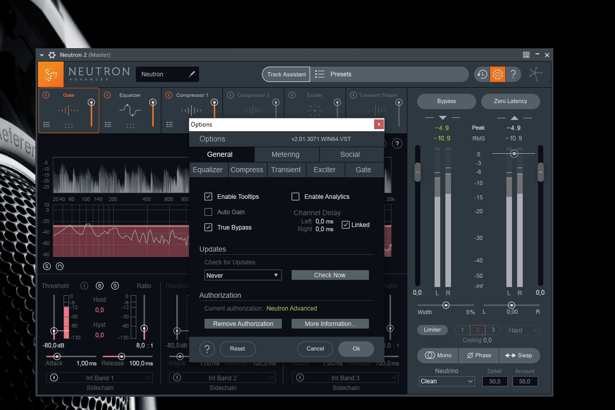
Task: Toggle Band 1 bypass B icon
Action: (x=100, y=286)
